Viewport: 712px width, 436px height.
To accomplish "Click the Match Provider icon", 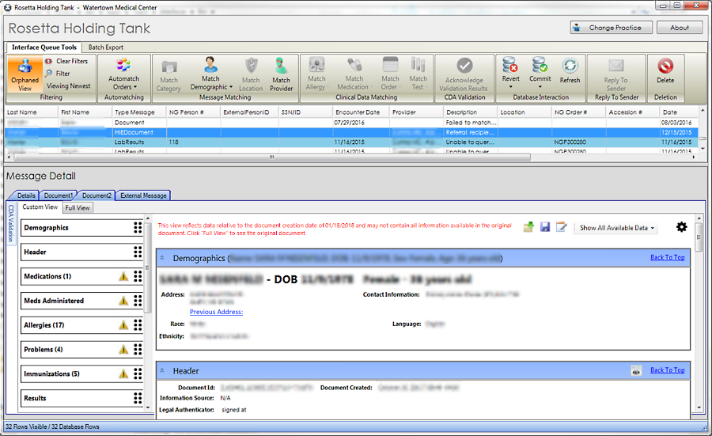I will tap(281, 66).
